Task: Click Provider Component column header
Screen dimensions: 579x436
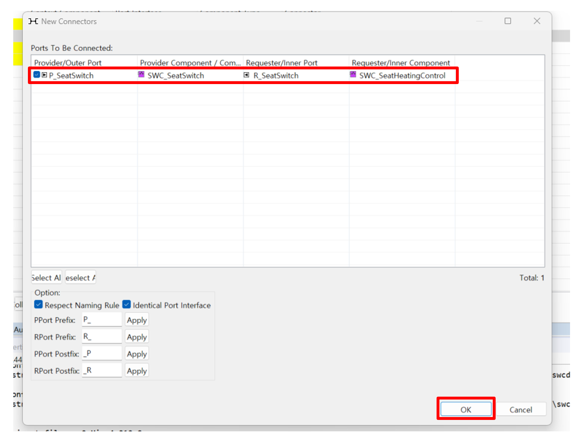Action: 190,63
